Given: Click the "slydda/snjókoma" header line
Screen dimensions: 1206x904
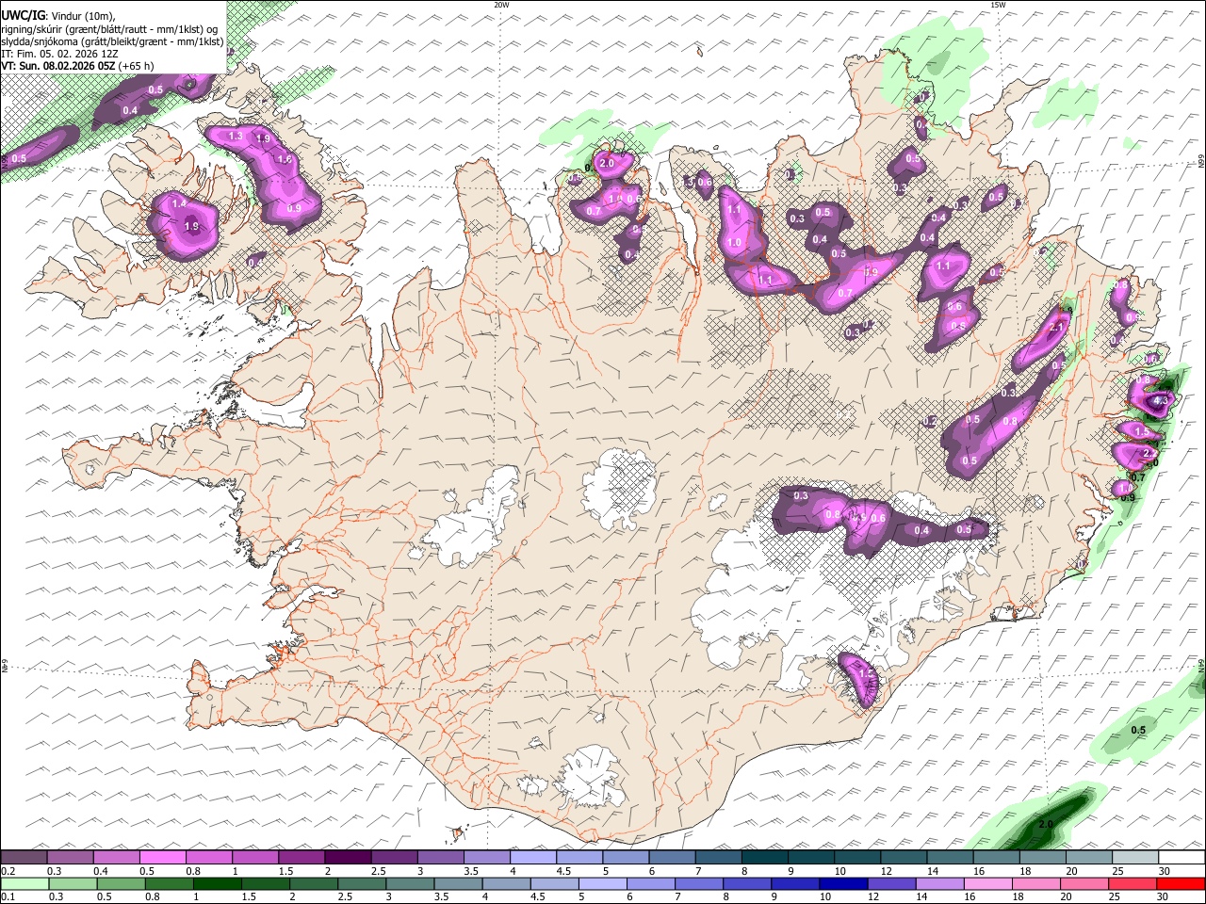Looking at the screenshot, I should coord(112,41).
